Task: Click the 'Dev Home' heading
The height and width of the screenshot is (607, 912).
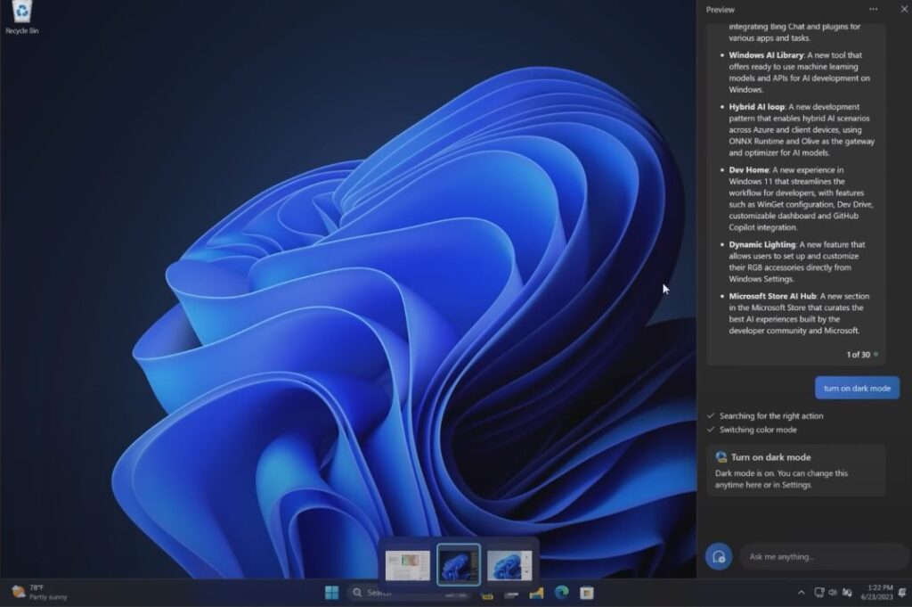Action: [x=748, y=170]
